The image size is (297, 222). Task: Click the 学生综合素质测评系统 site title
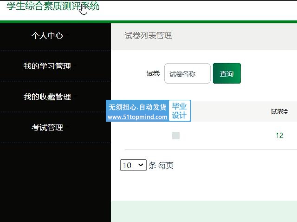(53, 6)
